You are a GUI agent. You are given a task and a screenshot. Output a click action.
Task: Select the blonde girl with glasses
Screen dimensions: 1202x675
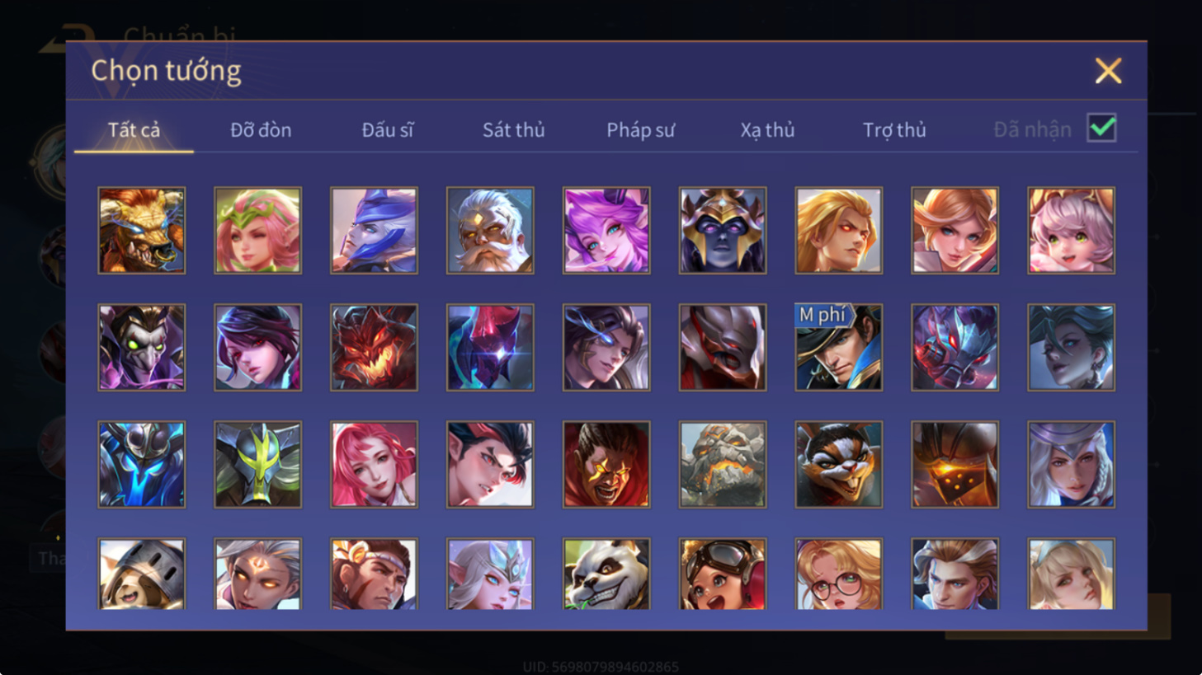(838, 574)
